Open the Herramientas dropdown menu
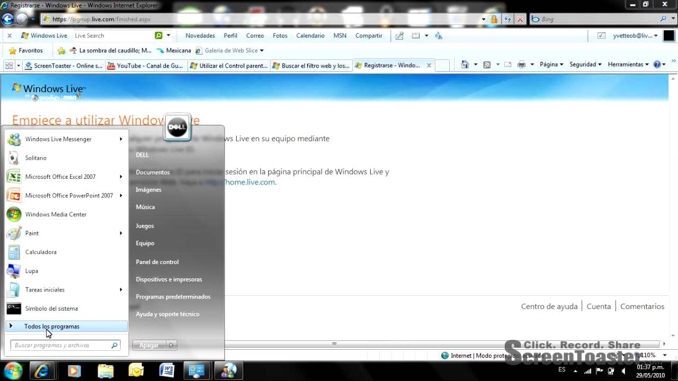 pyautogui.click(x=628, y=65)
